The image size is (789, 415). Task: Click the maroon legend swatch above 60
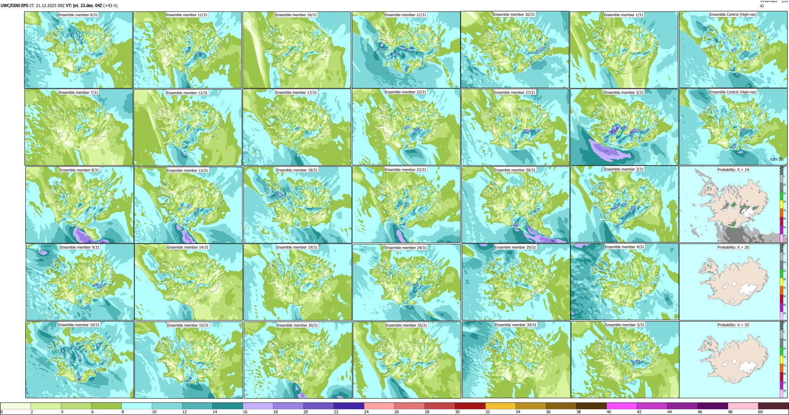point(773,406)
